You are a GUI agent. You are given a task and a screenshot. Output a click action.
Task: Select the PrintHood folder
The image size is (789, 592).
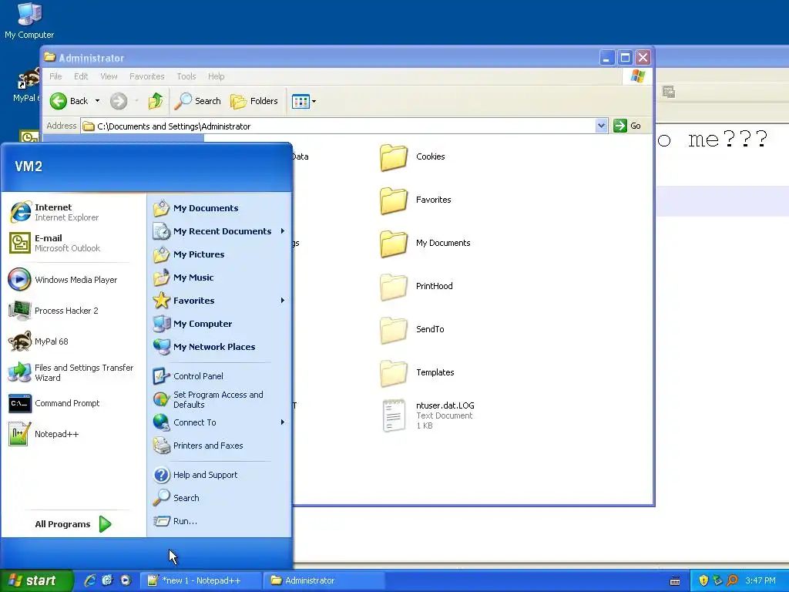[417, 287]
